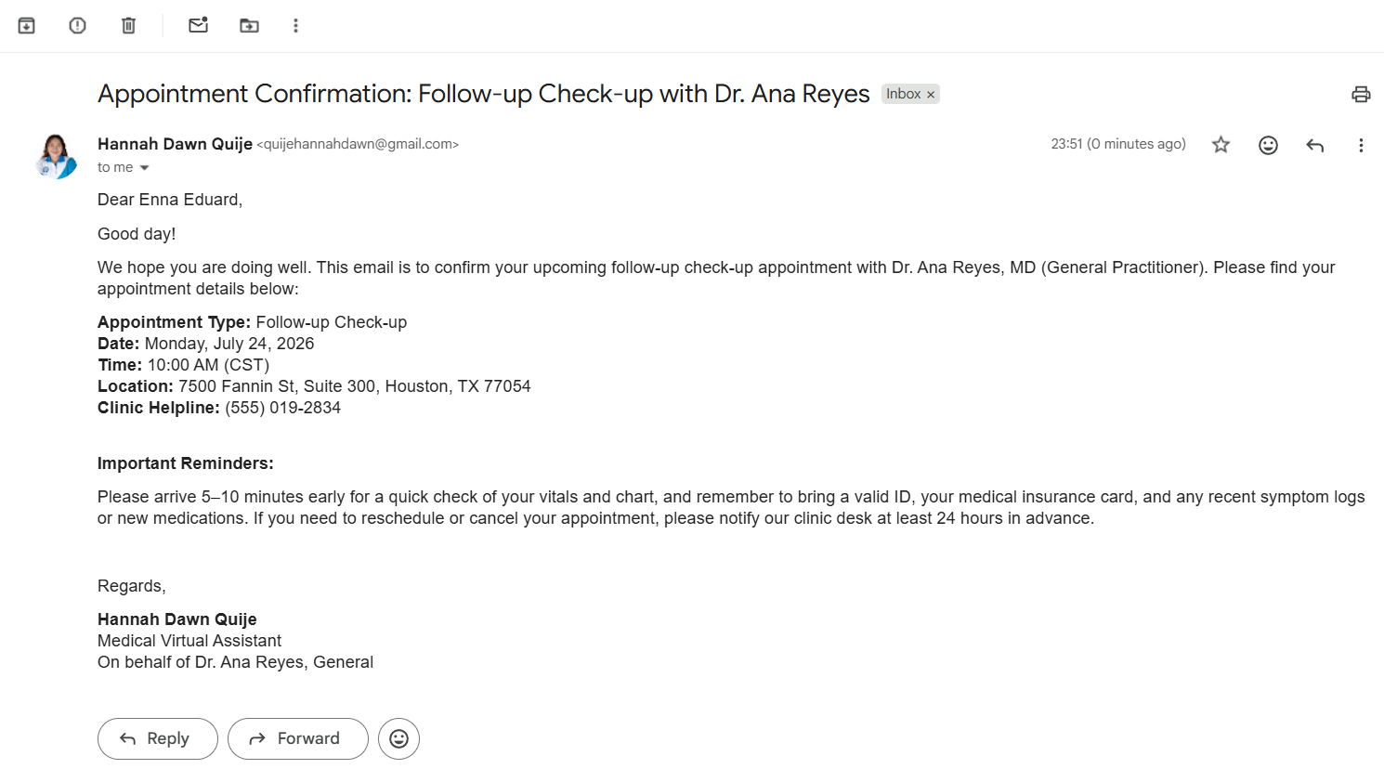Click the Forward button below the message
The height and width of the screenshot is (782, 1384).
(x=298, y=738)
